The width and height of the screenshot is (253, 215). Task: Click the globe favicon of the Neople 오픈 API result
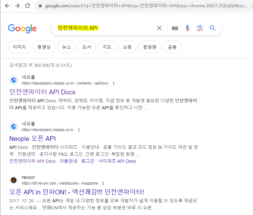pos(14,127)
